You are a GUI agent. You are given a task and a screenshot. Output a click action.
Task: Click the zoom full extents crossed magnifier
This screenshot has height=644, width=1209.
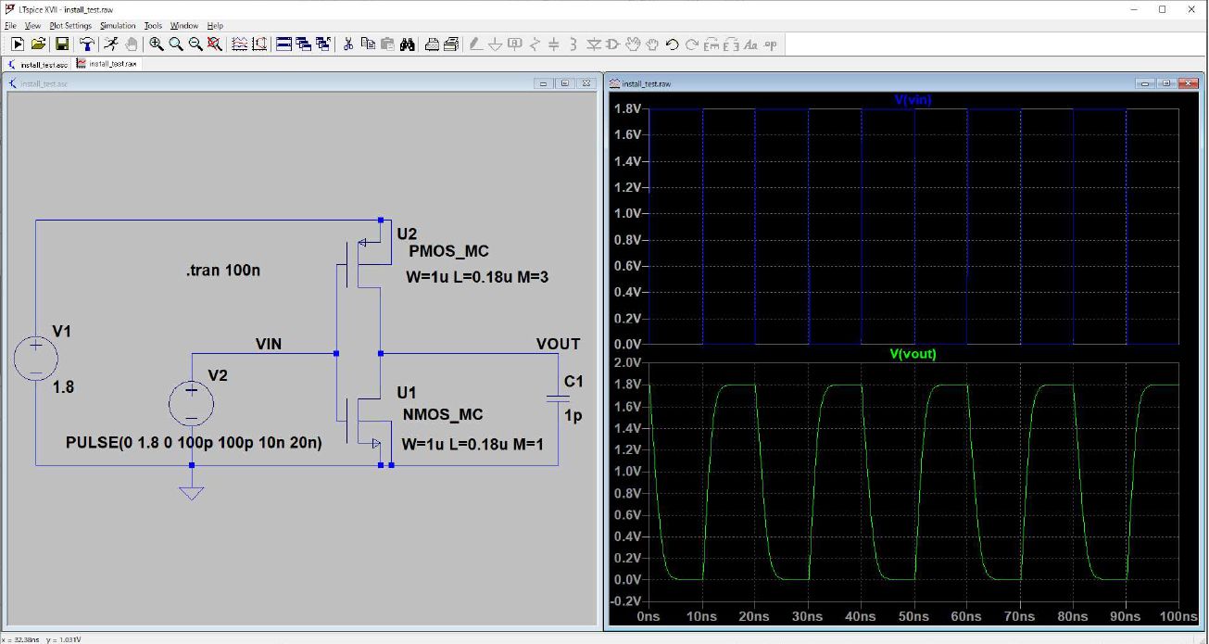click(x=215, y=44)
